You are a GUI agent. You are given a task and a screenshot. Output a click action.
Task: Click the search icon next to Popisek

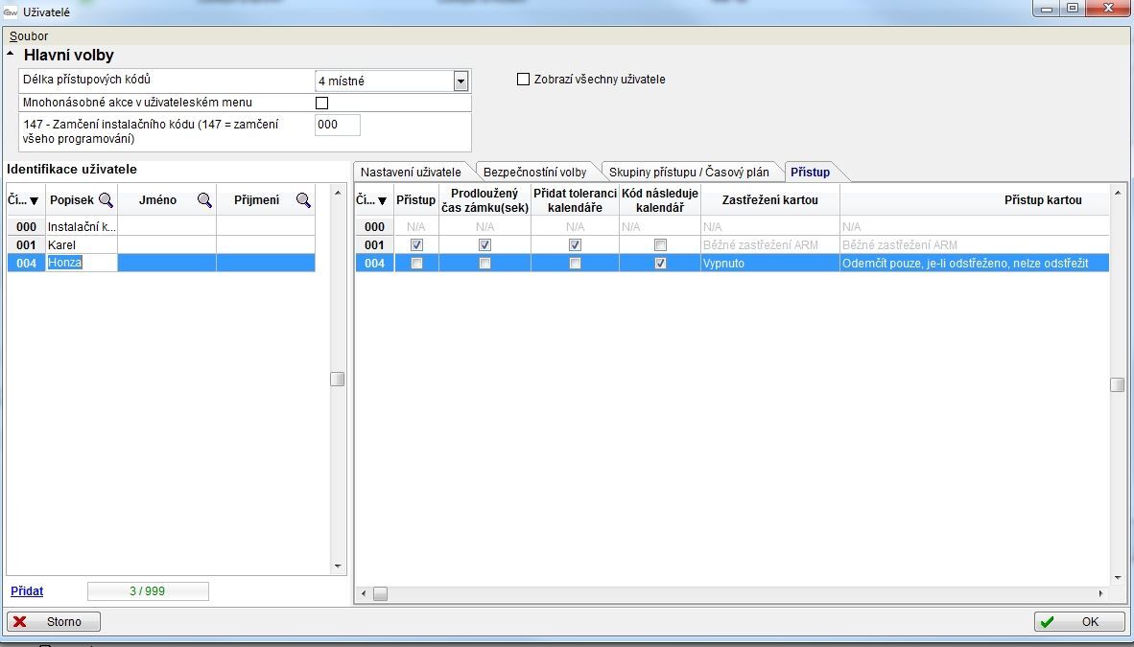[x=106, y=200]
